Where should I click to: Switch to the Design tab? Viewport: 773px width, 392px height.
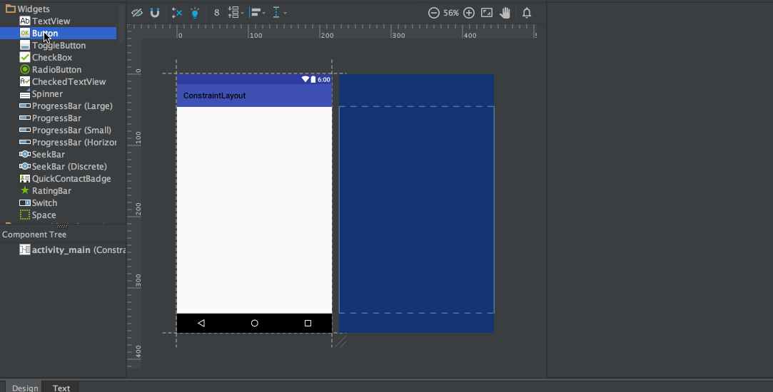click(x=25, y=388)
